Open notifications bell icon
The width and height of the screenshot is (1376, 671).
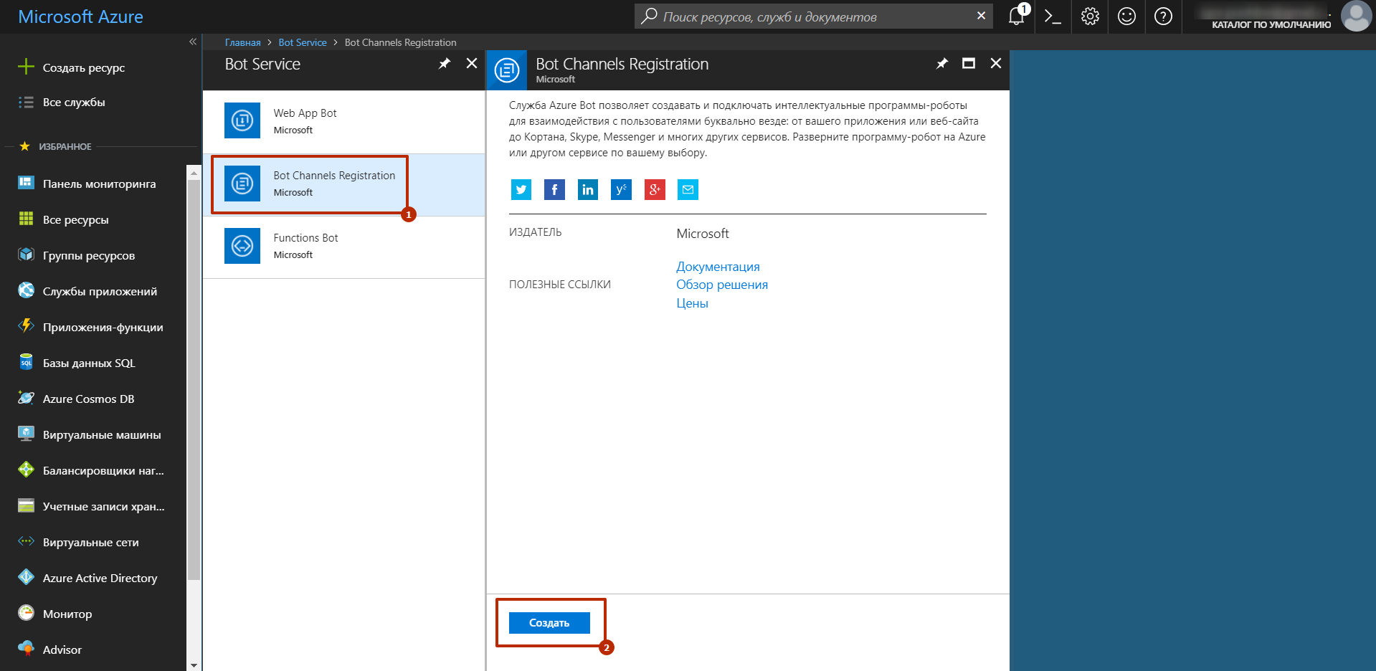[1017, 16]
